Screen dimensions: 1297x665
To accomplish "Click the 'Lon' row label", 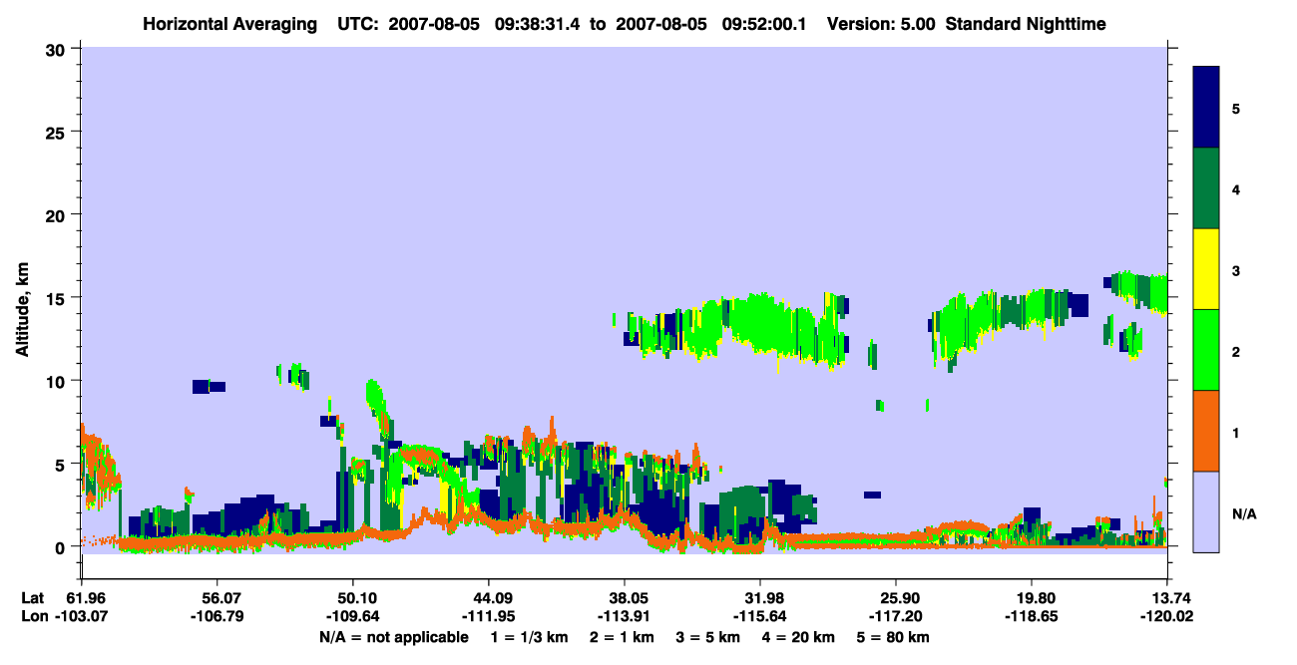I will tap(33, 617).
